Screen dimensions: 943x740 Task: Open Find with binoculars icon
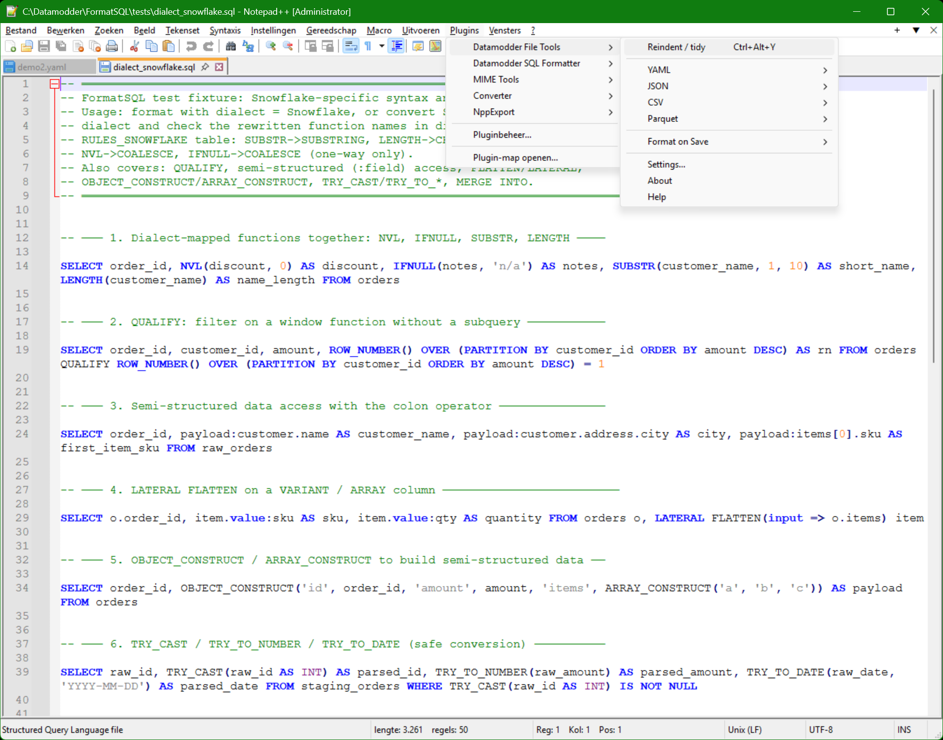[230, 46]
